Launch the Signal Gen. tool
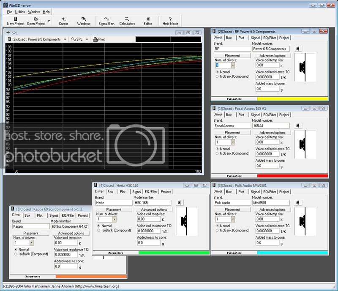 106,21
